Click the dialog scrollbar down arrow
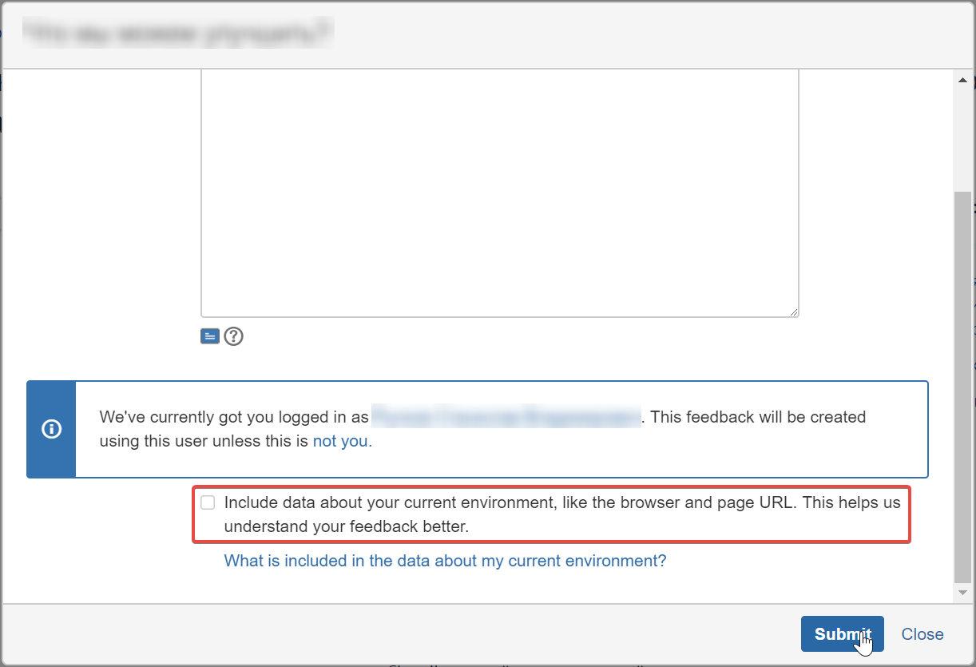This screenshot has width=976, height=667. (962, 593)
